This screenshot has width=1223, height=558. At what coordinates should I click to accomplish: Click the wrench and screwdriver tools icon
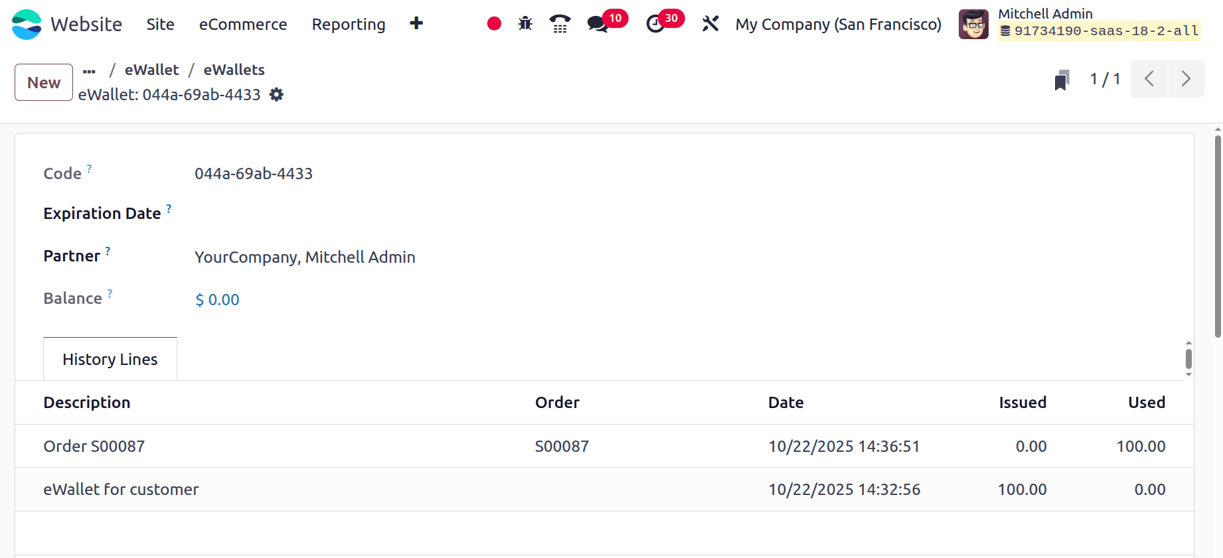710,24
